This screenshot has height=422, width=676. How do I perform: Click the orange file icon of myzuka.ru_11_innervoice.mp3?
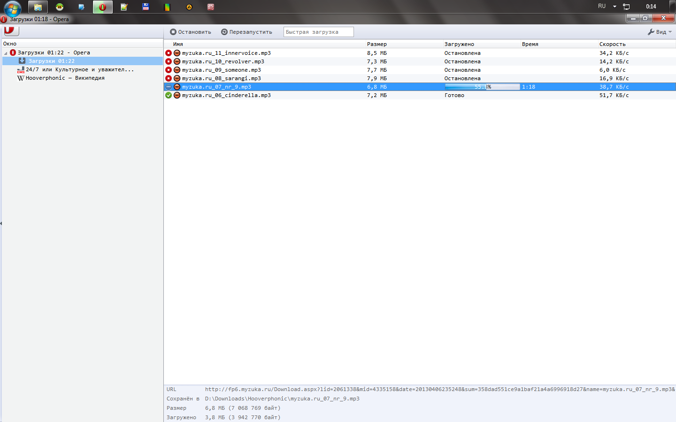point(177,53)
